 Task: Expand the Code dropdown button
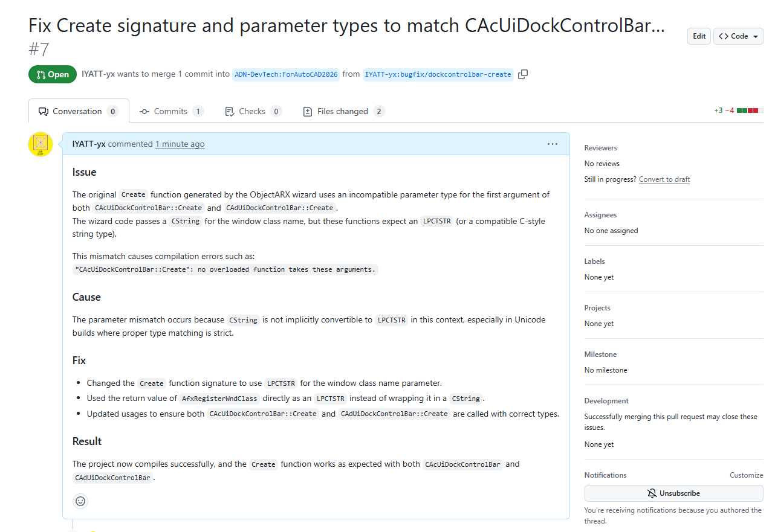pos(738,36)
